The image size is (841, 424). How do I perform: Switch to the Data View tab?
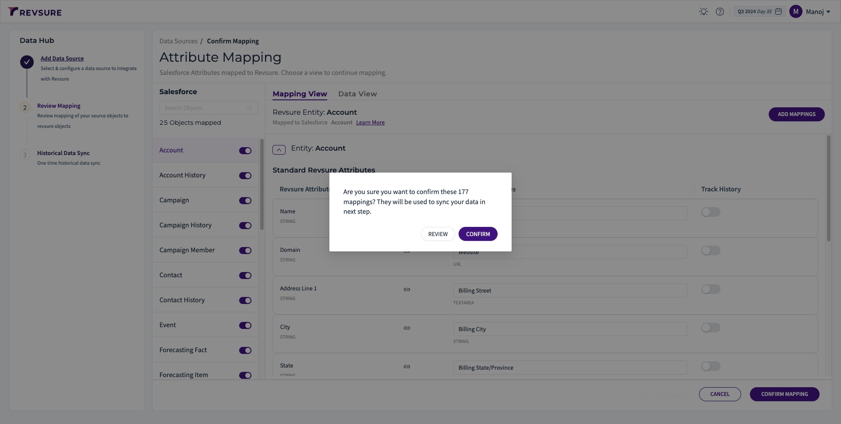[357, 94]
